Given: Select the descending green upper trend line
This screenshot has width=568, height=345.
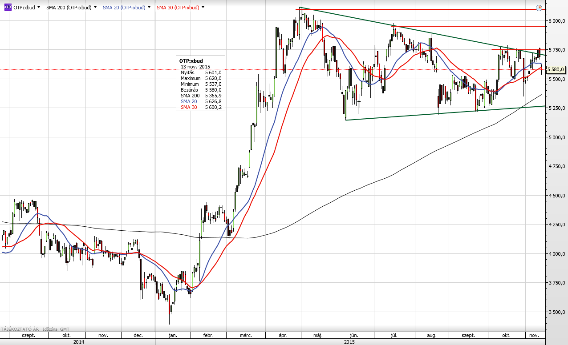Looking at the screenshot, I should [423, 31].
